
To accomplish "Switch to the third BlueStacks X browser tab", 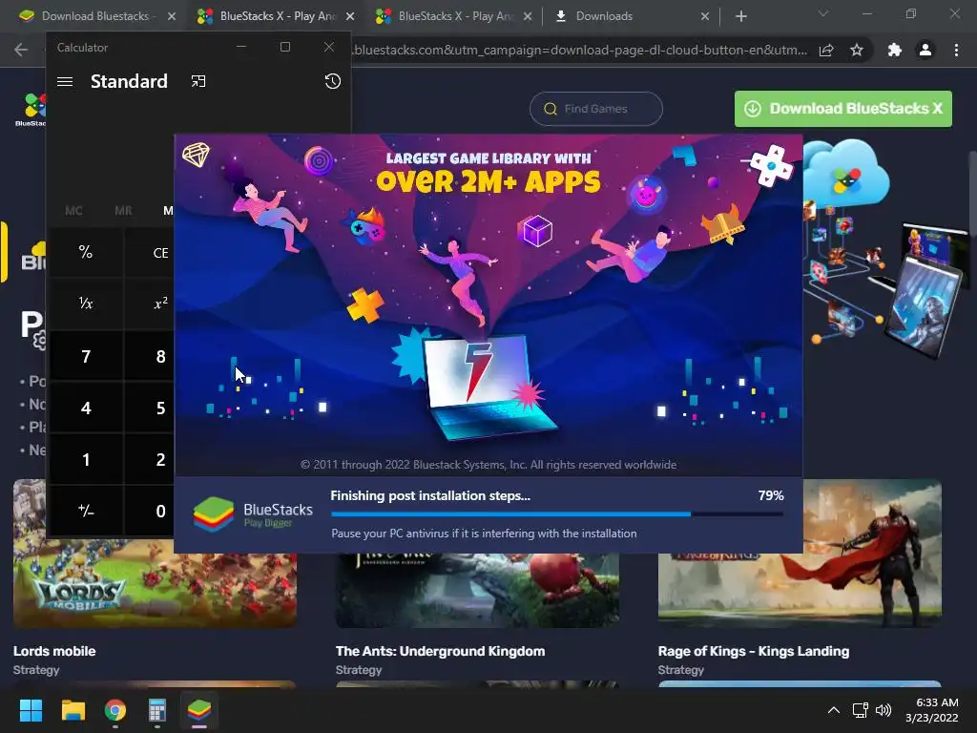I will [x=455, y=16].
